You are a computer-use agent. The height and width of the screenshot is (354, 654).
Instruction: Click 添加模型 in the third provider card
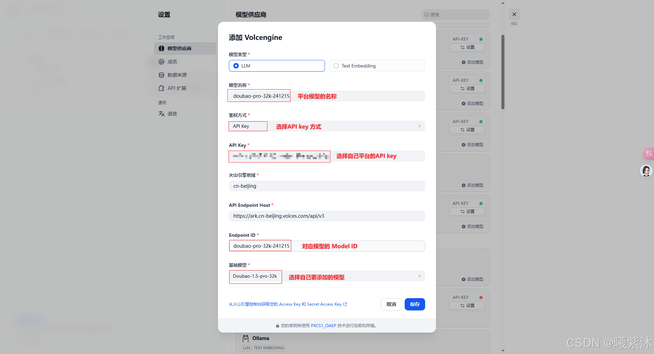[x=472, y=145]
